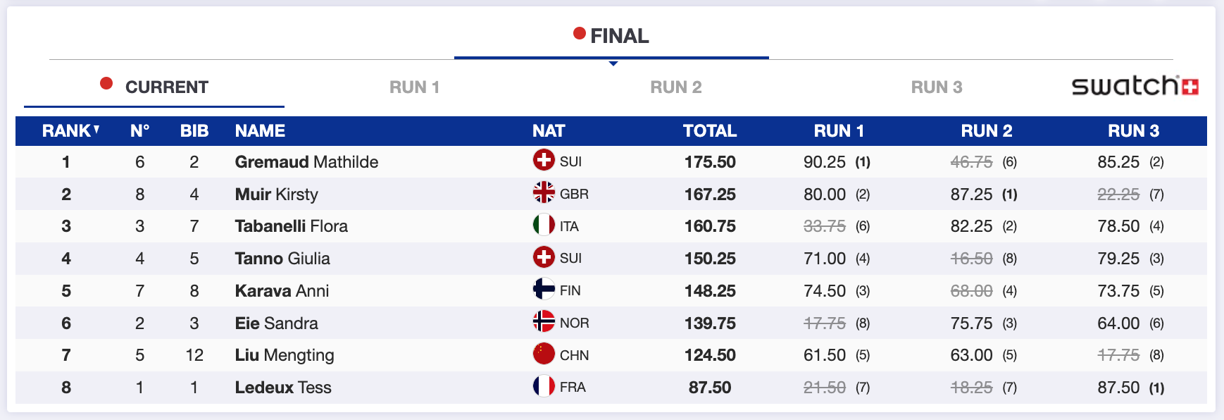Open the RUN 3 tab
This screenshot has width=1224, height=420.
click(936, 87)
